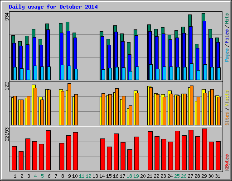This screenshot has height=181, width=232.
Task: Click the 'Files' legend label
Action: point(227,36)
